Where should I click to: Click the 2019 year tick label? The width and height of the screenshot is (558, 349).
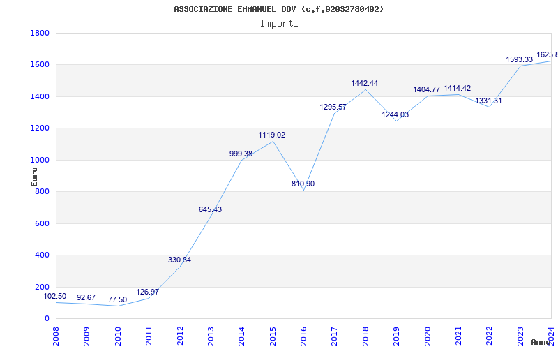coord(396,336)
